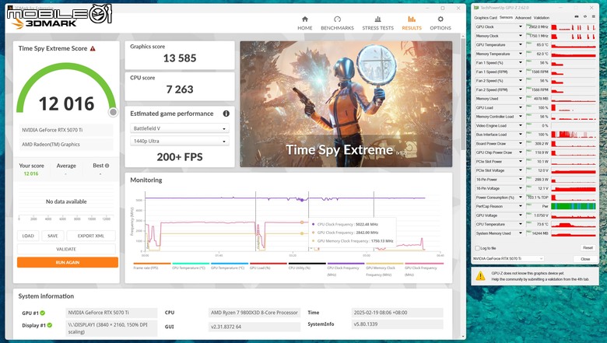Toggle the CPU Temperature legend item

point(191,266)
